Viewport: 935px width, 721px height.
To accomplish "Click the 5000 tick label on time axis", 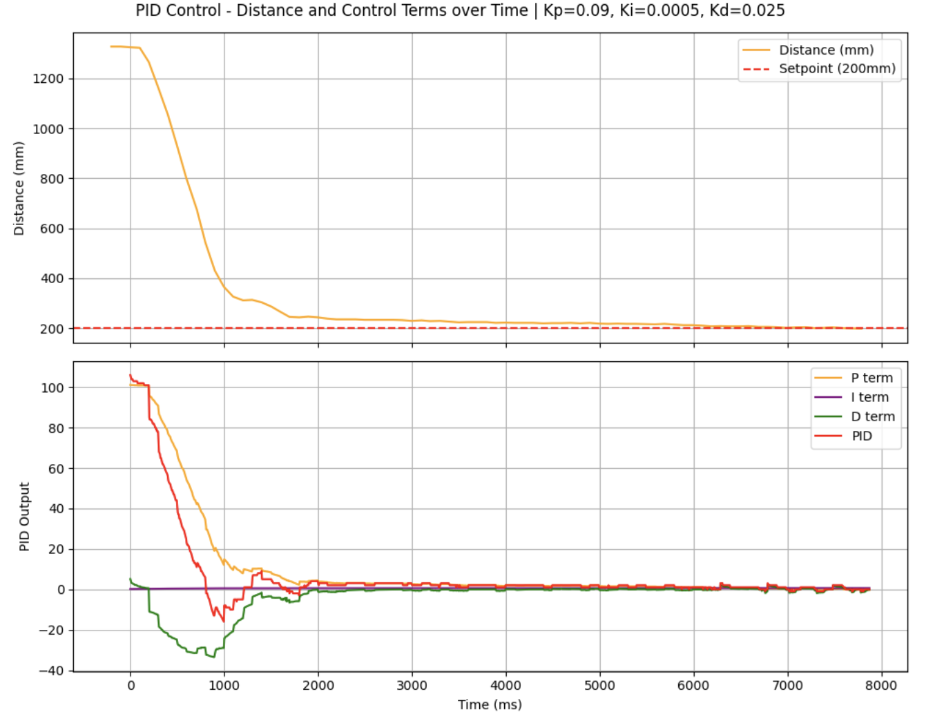I will coord(599,685).
